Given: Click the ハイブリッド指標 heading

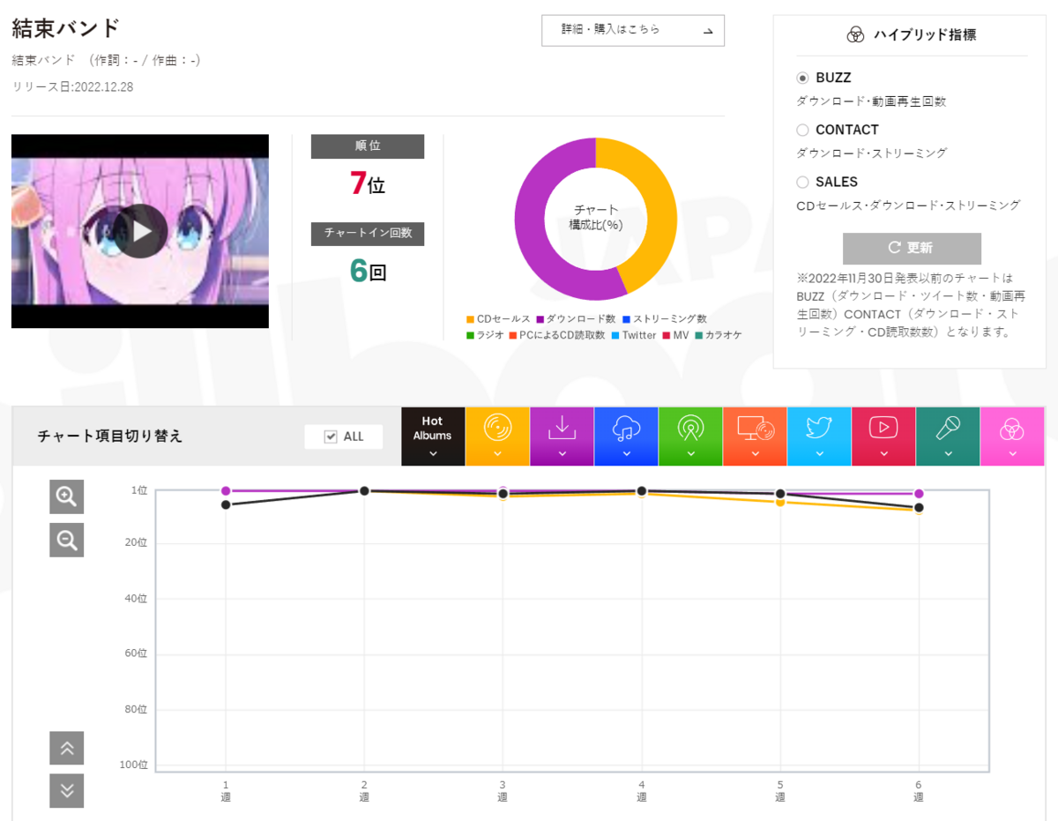Looking at the screenshot, I should pyautogui.click(x=925, y=35).
